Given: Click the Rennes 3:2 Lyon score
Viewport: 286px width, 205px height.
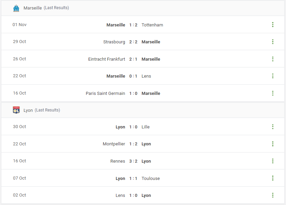Looking at the screenshot, I should (133, 161).
